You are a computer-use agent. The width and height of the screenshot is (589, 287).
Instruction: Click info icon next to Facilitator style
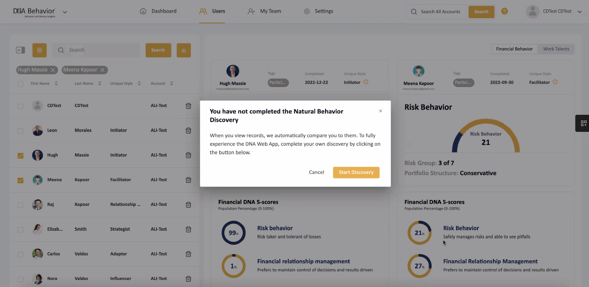click(555, 82)
